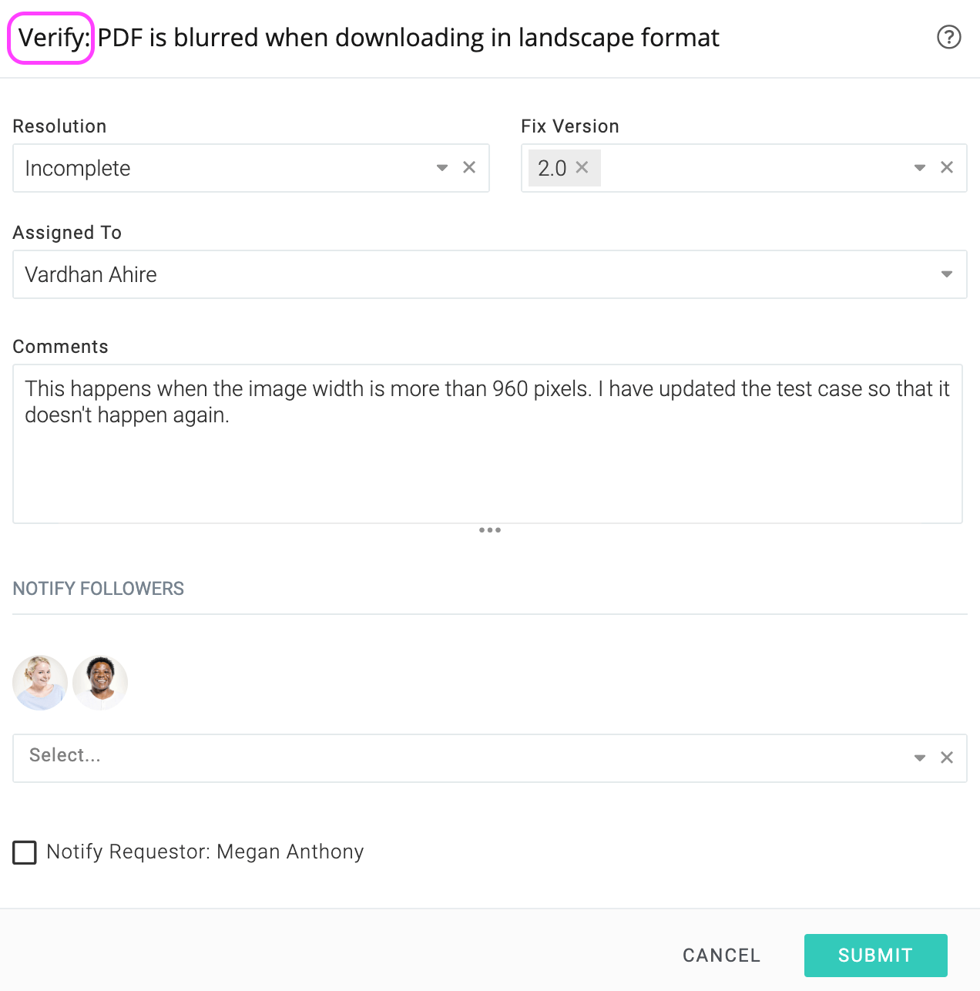Viewport: 980px width, 991px height.
Task: Click the Select... followers input field
Action: coord(462,758)
